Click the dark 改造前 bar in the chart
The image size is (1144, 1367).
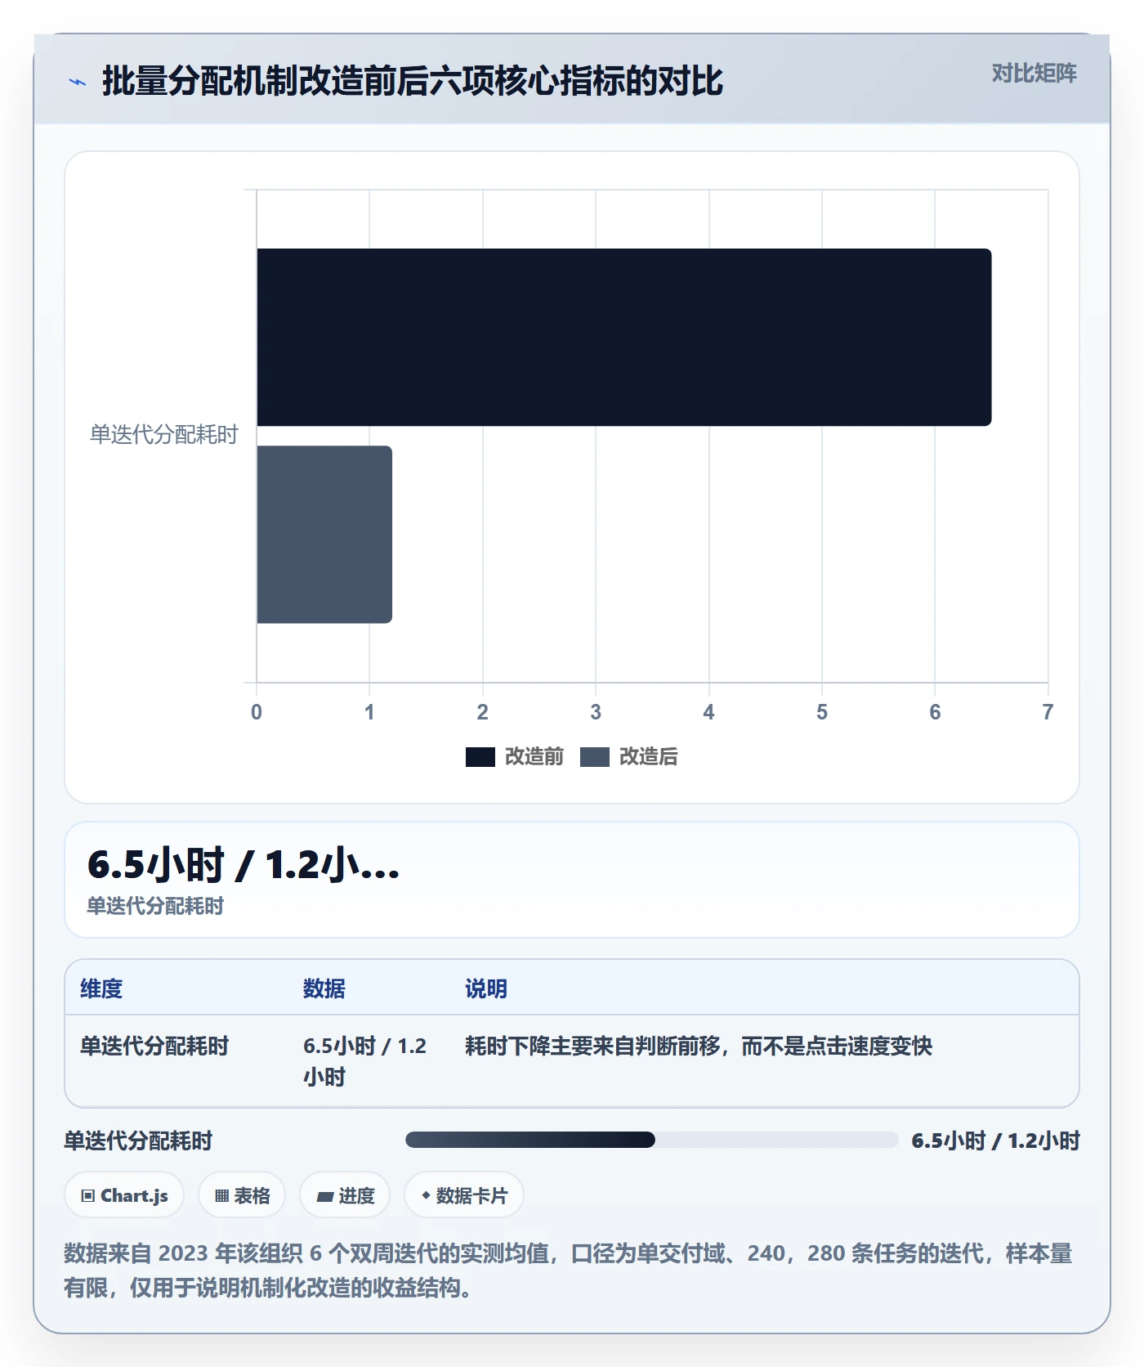click(x=624, y=337)
